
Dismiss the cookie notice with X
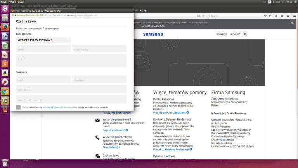tap(292, 23)
